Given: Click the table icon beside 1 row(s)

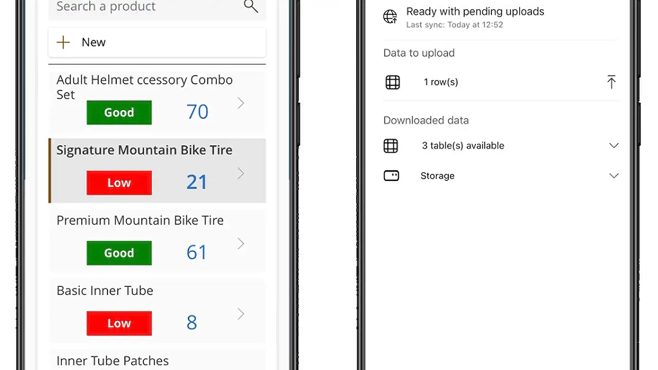Looking at the screenshot, I should pos(393,82).
